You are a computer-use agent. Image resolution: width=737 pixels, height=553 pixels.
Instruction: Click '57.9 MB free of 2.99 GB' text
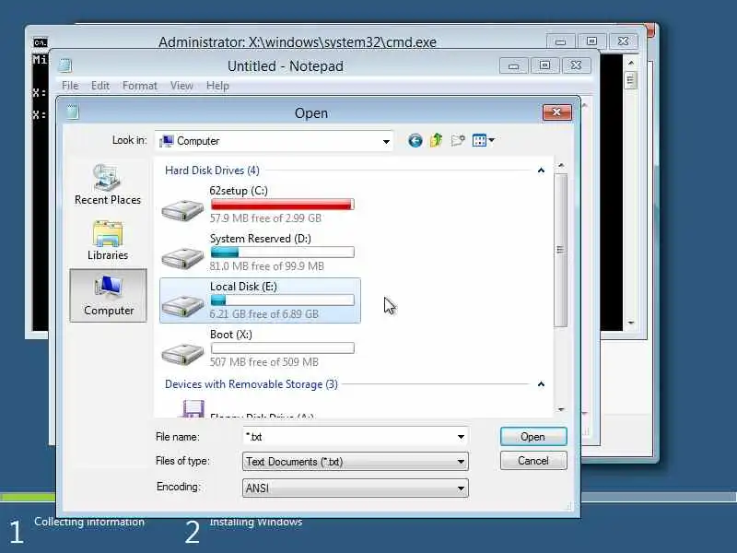pyautogui.click(x=265, y=218)
